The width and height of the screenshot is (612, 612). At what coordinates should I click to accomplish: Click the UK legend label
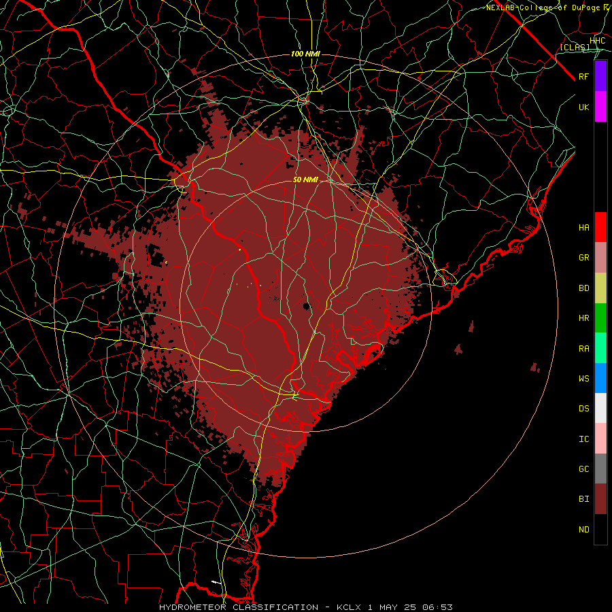point(584,107)
